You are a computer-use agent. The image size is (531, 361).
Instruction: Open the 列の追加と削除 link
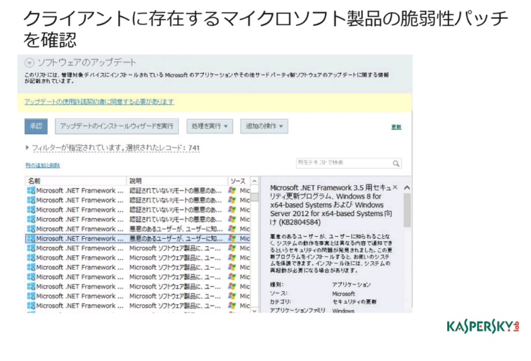tap(43, 165)
